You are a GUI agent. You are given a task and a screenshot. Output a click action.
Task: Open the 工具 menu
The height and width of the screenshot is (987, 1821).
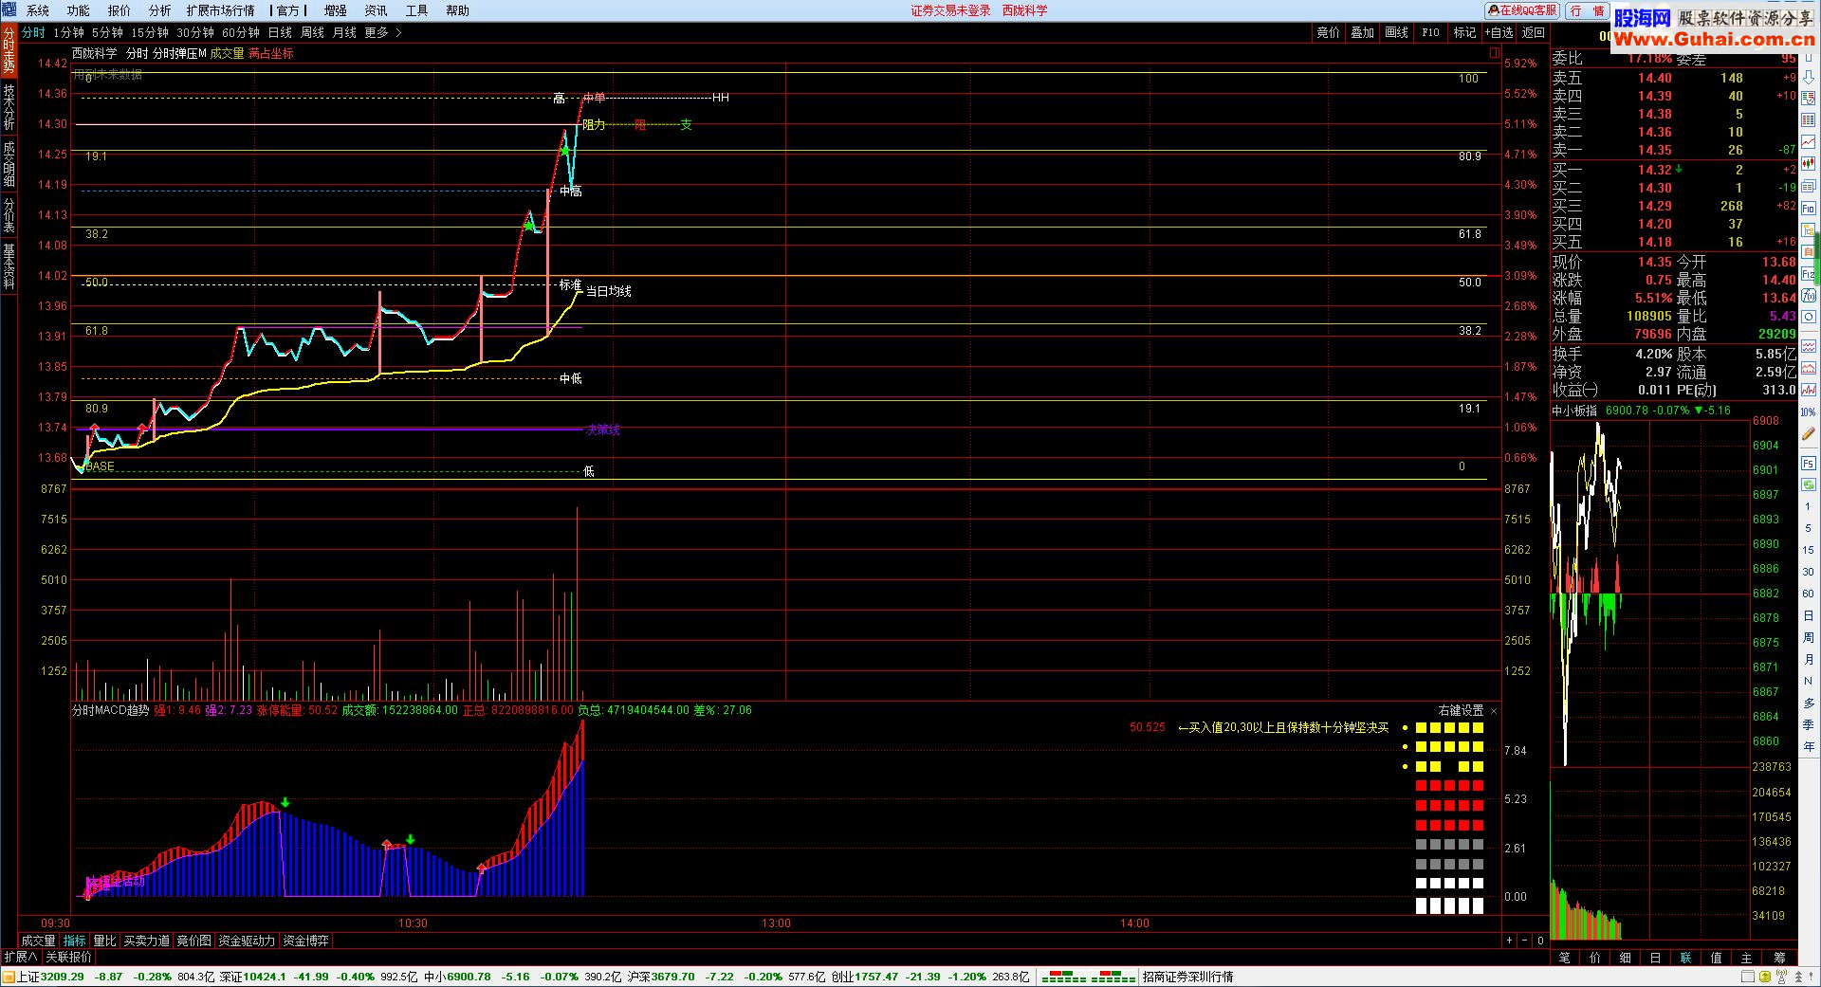coord(416,10)
